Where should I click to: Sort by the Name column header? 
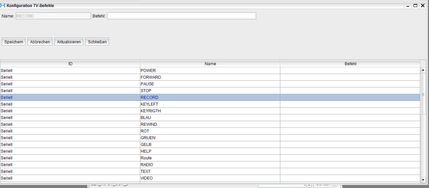pyautogui.click(x=210, y=64)
